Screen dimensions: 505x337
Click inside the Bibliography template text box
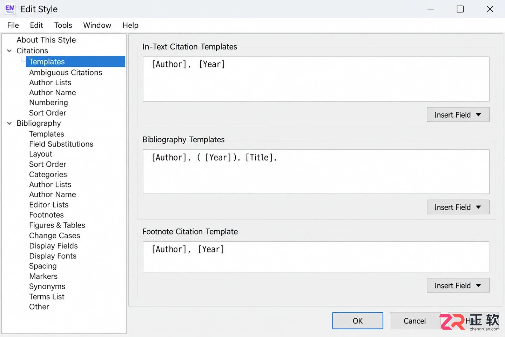pyautogui.click(x=316, y=172)
